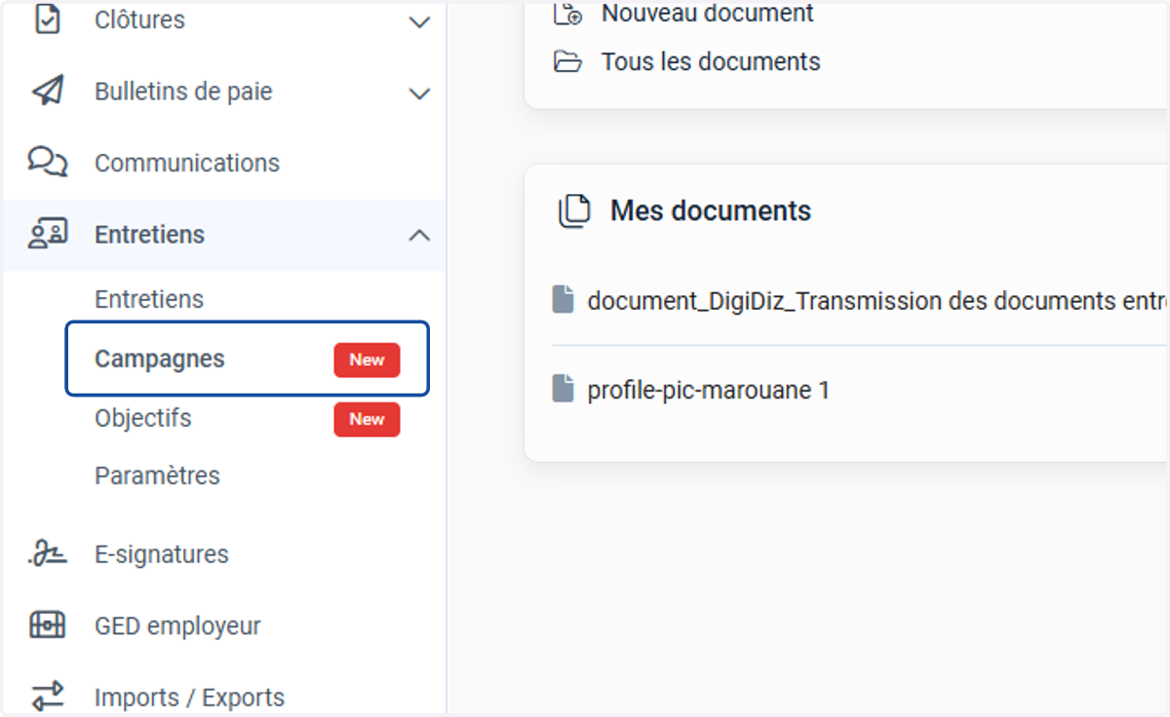The image size is (1170, 717).
Task: Click the Mes documents header icon
Action: point(574,210)
